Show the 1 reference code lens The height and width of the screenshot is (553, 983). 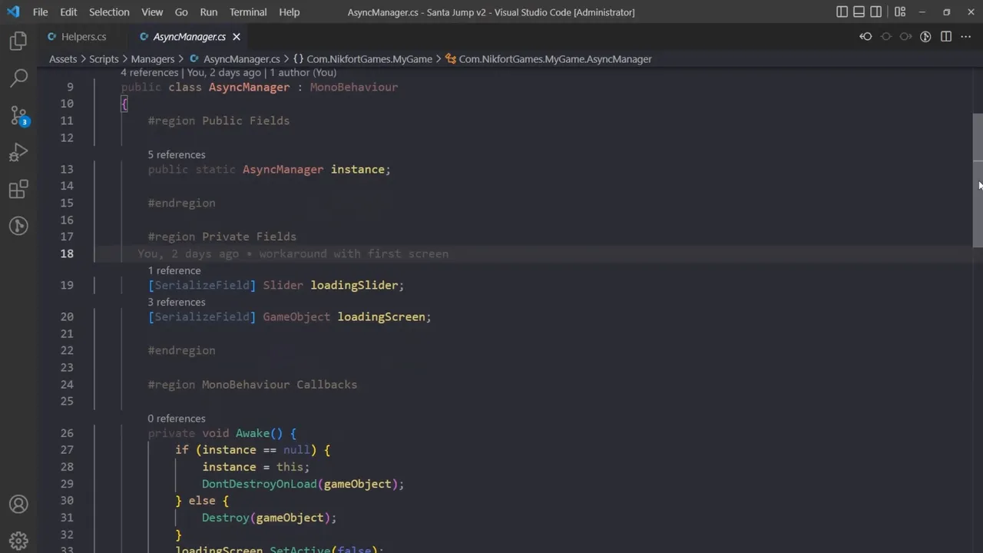(174, 271)
